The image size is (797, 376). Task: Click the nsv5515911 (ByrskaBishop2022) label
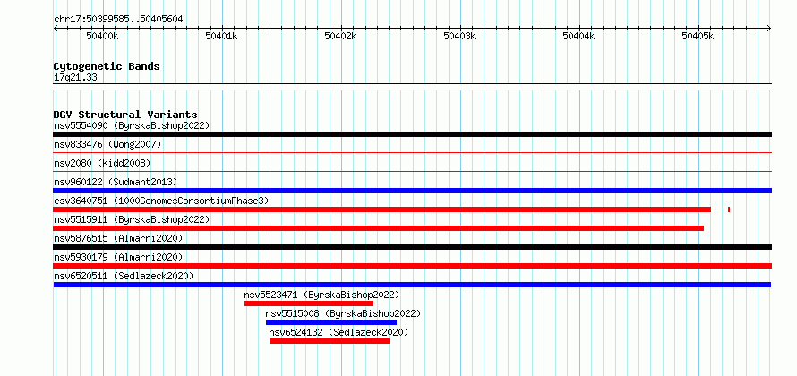click(x=132, y=219)
